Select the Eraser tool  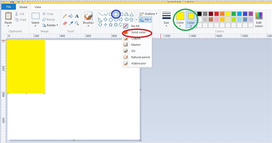coord(65,23)
